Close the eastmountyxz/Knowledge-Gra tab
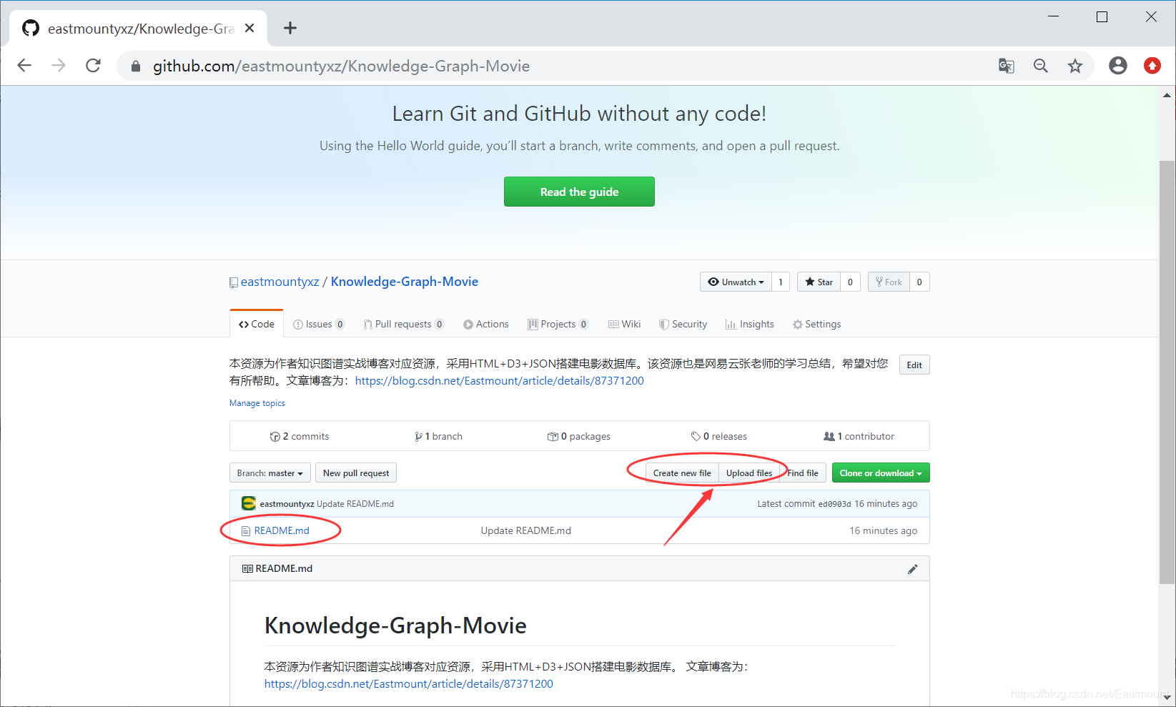This screenshot has height=707, width=1176. click(x=249, y=28)
